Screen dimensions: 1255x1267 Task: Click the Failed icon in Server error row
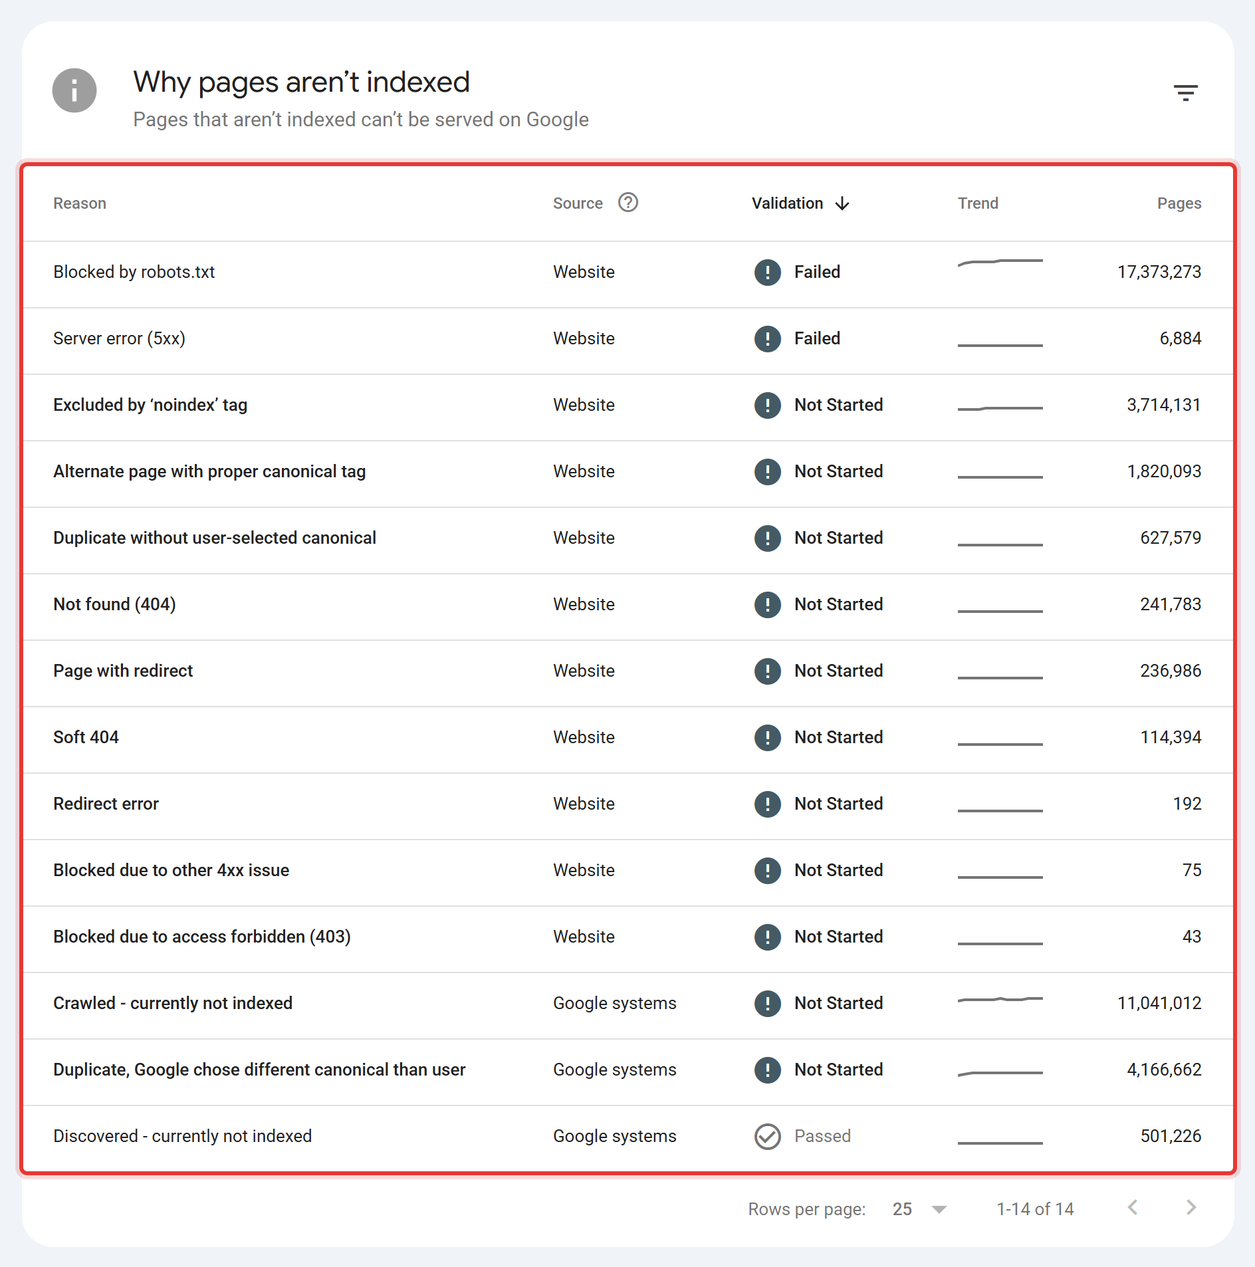click(x=767, y=338)
